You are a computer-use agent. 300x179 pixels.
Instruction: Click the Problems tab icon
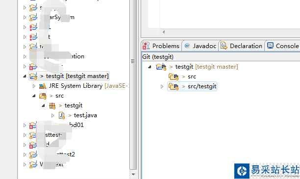[x=146, y=46]
